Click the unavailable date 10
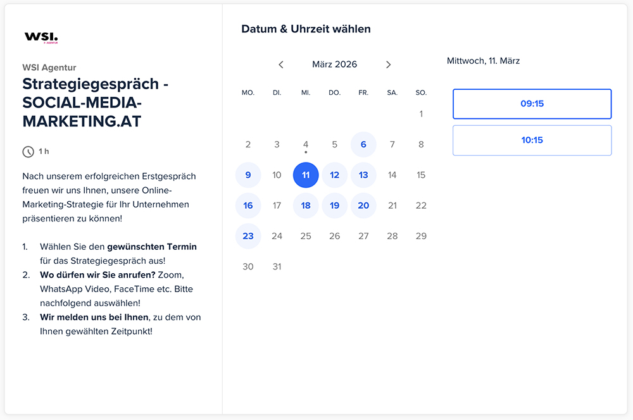The height and width of the screenshot is (420, 633). tap(277, 175)
